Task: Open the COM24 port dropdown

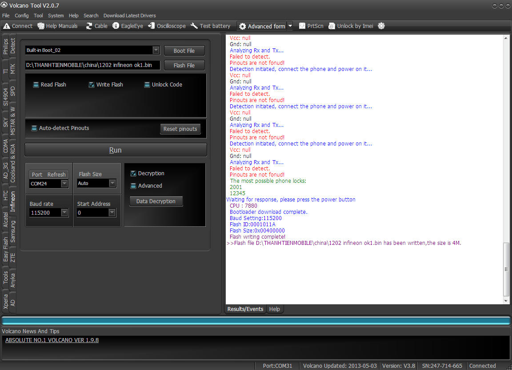Action: tap(64, 184)
